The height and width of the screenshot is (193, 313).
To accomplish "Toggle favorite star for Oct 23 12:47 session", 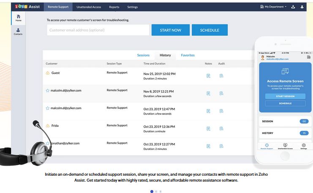I will (48, 108).
